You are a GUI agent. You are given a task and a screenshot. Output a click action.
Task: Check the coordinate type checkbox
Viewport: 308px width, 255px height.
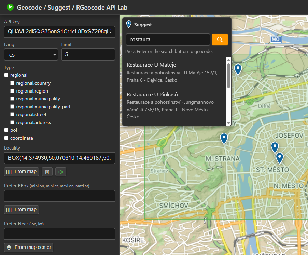pyautogui.click(x=6, y=138)
